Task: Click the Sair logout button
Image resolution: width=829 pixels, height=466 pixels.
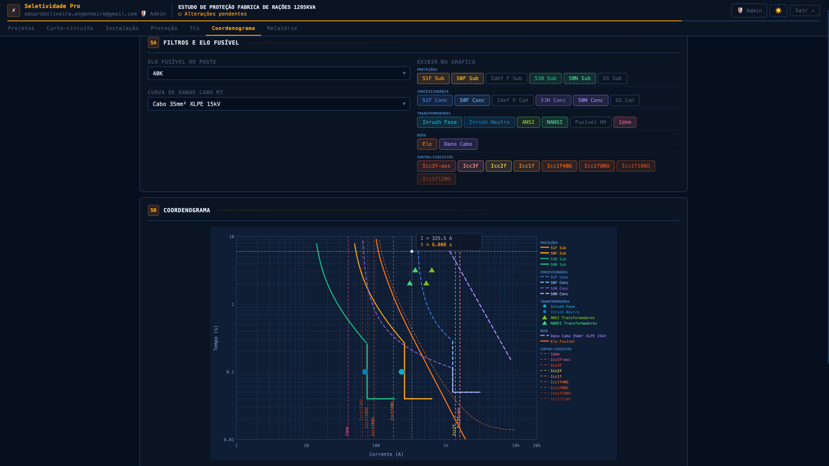Action: (x=804, y=11)
